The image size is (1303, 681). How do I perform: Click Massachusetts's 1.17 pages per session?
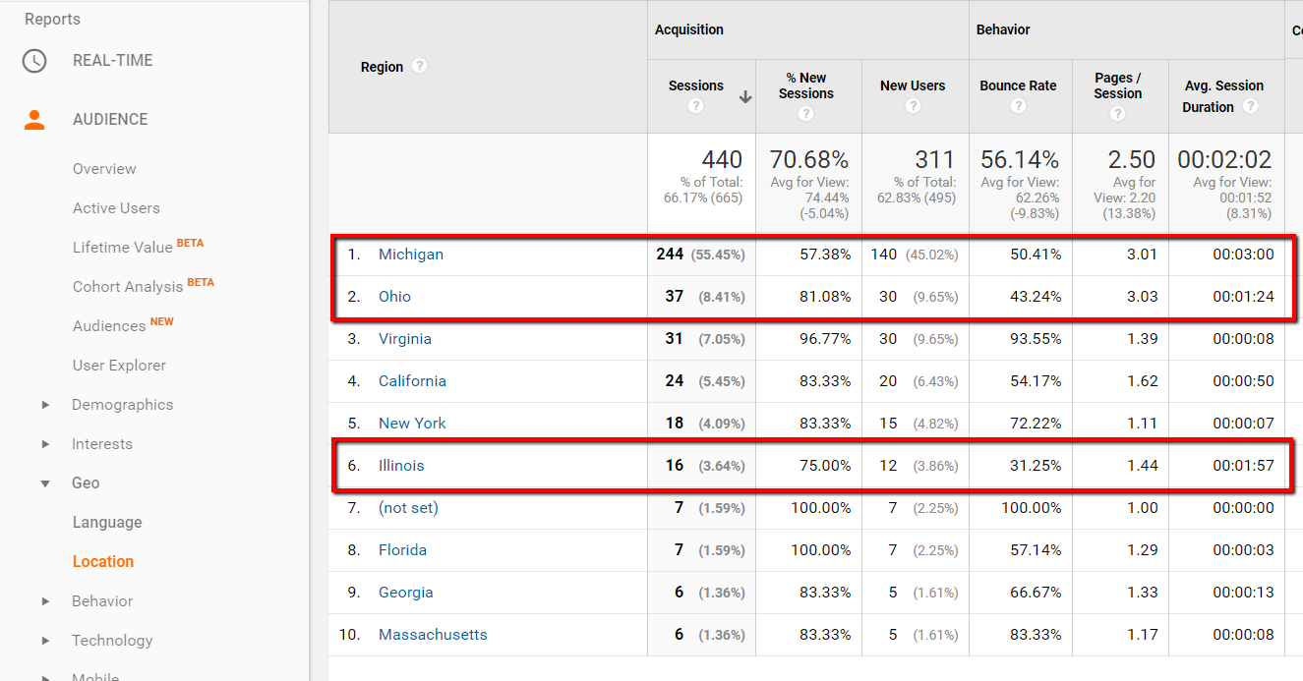coord(1143,635)
